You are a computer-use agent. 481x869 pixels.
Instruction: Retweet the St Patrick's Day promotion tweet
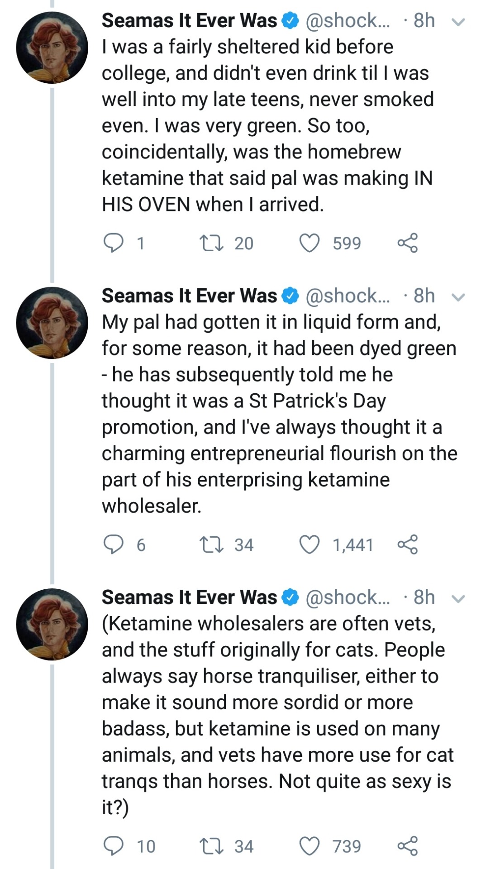point(211,544)
